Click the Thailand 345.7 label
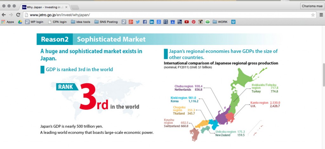The image size is (325, 149). [x=184, y=114]
